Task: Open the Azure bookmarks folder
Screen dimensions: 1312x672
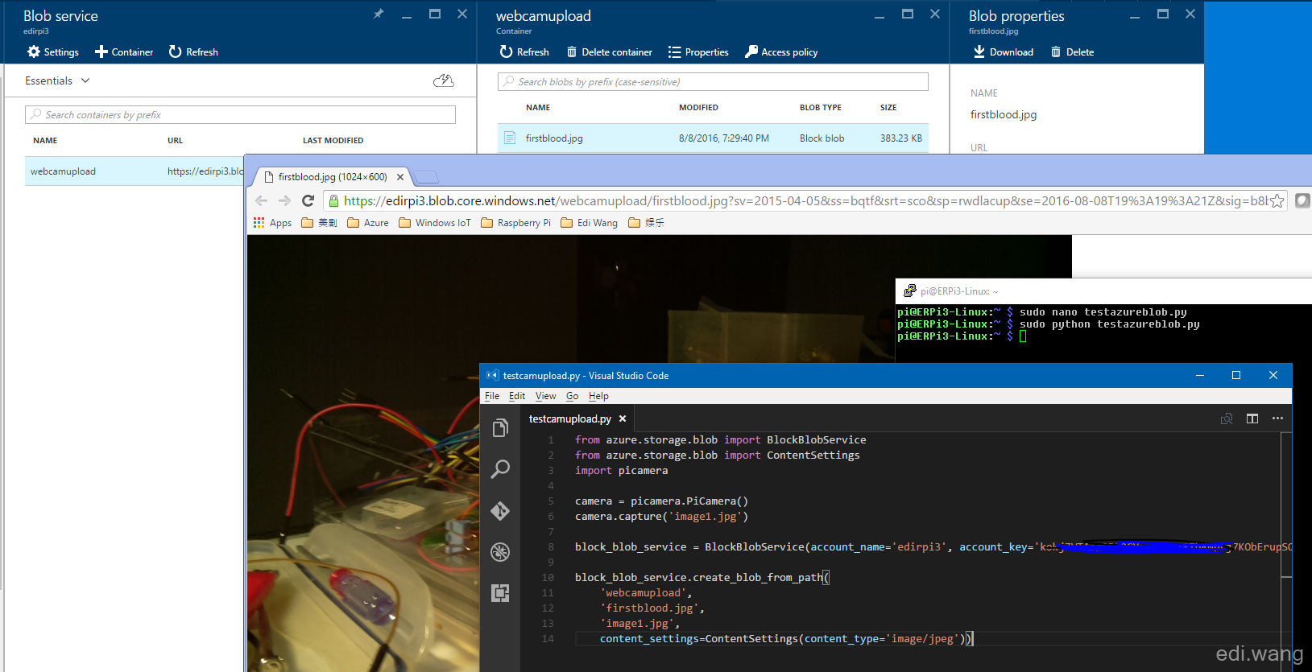Action: [368, 223]
